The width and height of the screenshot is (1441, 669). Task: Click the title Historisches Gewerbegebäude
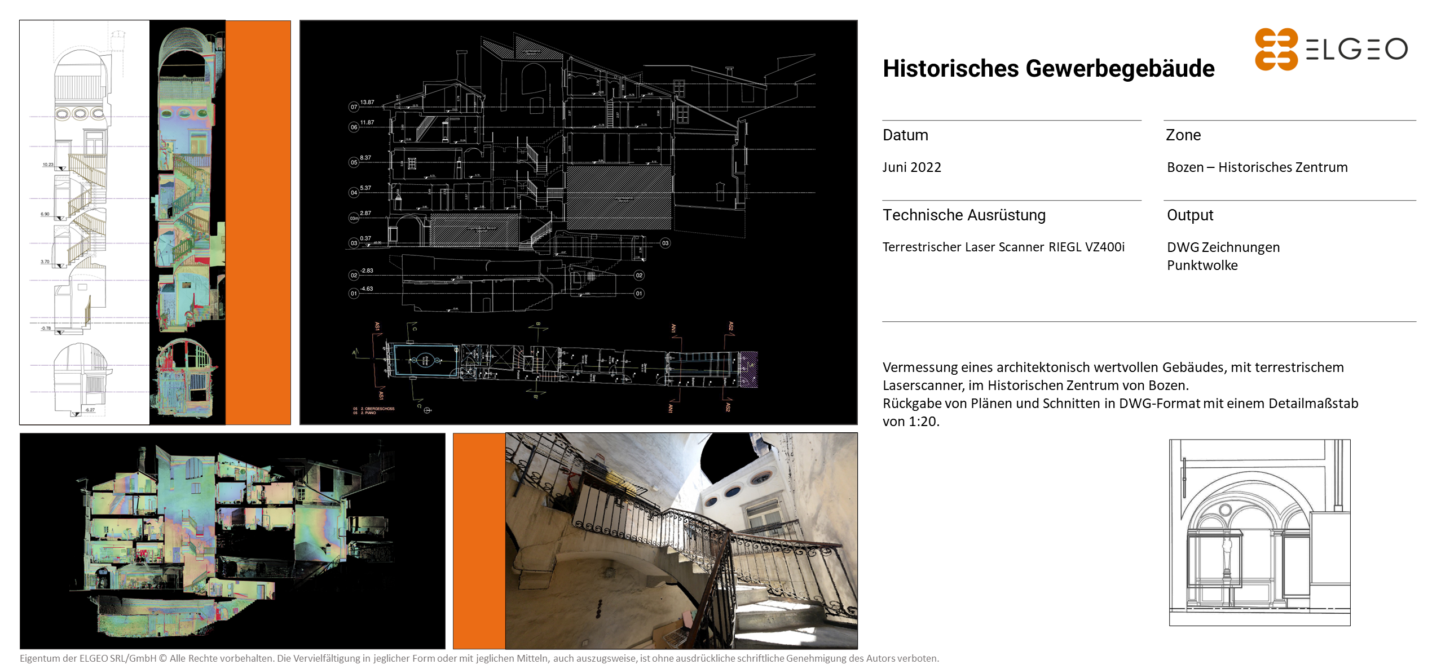point(1048,69)
